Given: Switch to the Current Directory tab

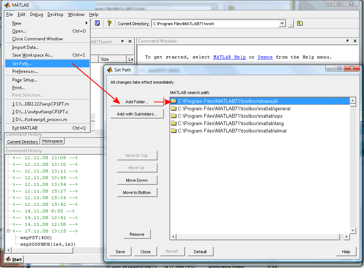Looking at the screenshot, I should pyautogui.click(x=23, y=142).
